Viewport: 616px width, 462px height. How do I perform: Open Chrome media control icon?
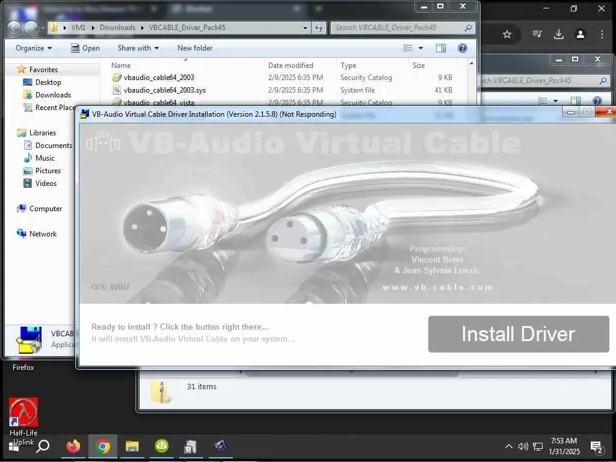click(537, 34)
